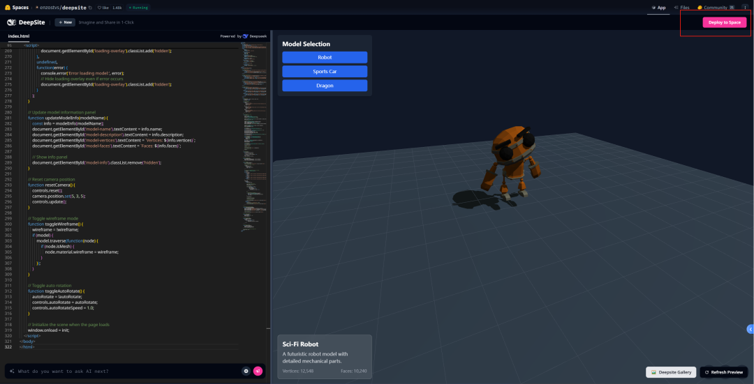Select the Robot model button
This screenshot has width=754, height=384.
[325, 57]
